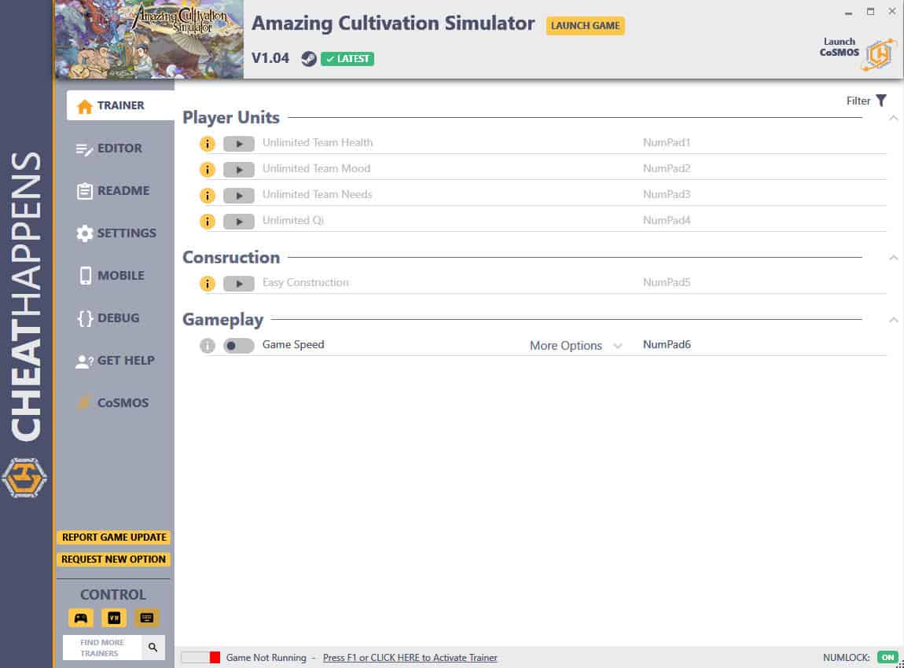Select the VR control icon
Viewport: 904px width, 668px height.
tap(113, 618)
